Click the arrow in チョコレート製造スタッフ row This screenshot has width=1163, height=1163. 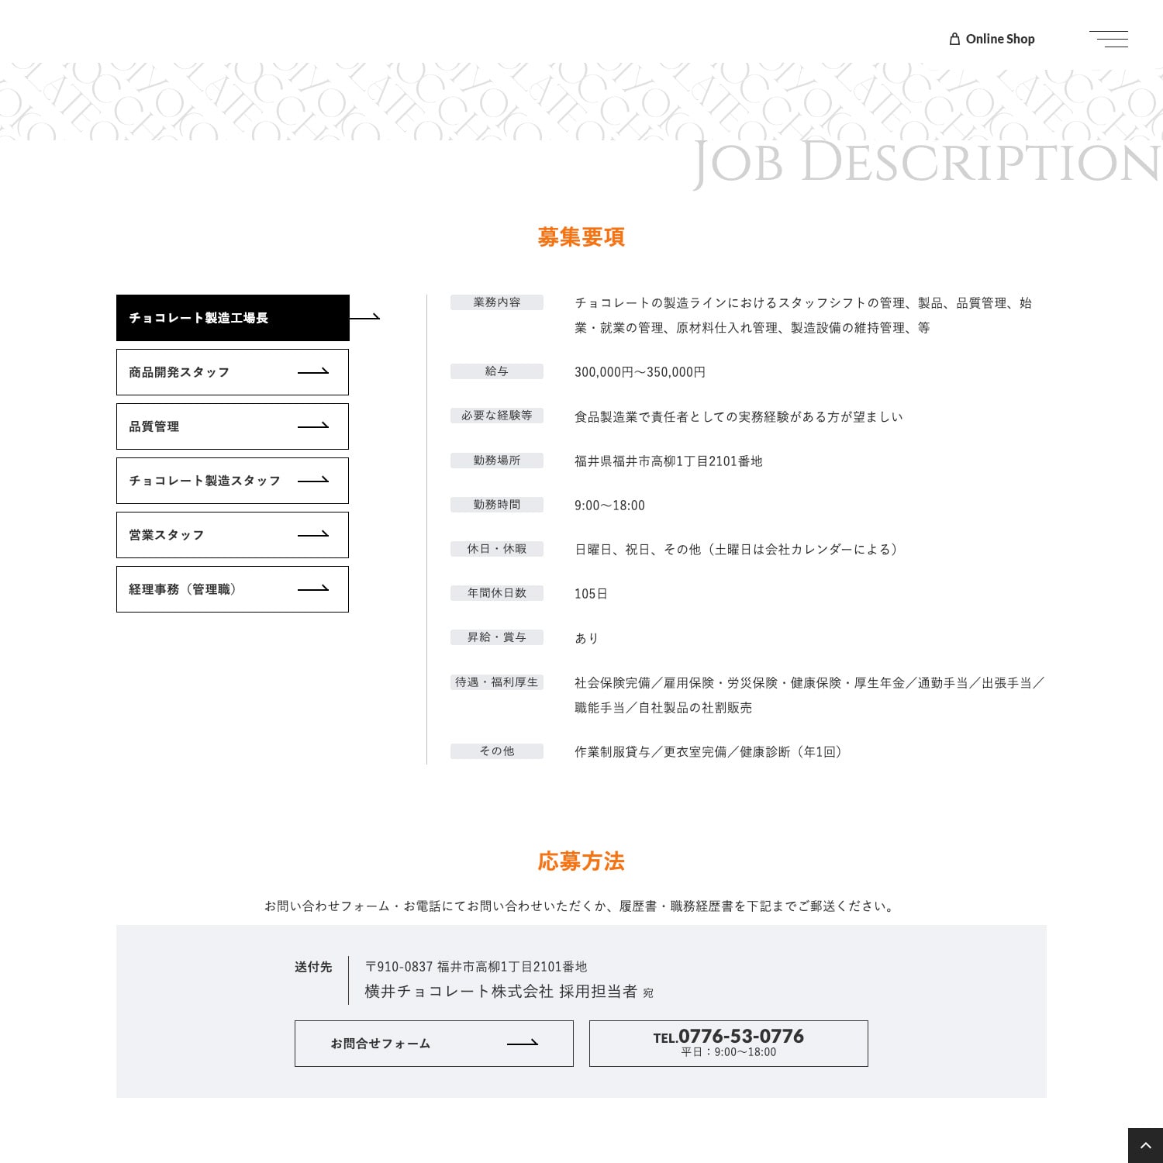pos(313,481)
